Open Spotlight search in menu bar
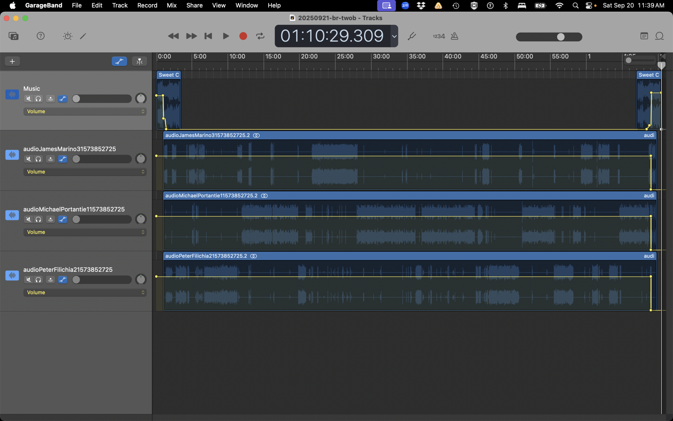Screen dimensions: 673x421 575,5
